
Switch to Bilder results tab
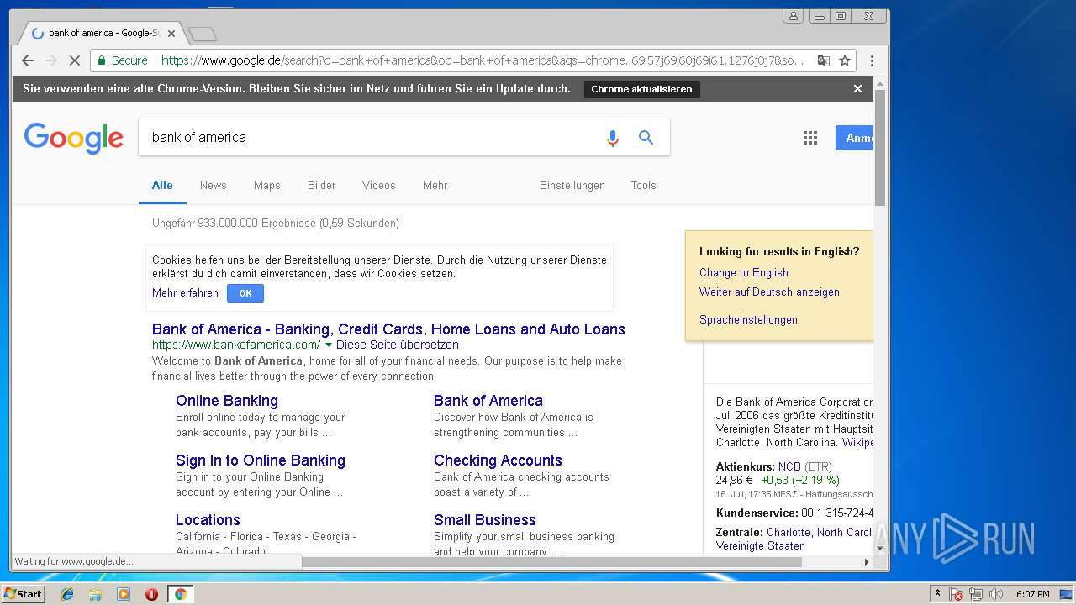click(321, 186)
